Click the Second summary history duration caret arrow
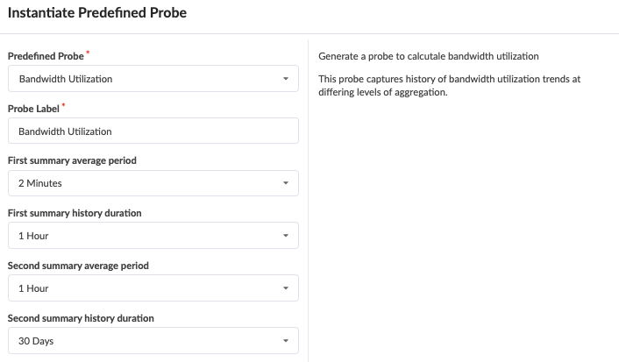Viewport: 619px width, 362px height. point(286,340)
